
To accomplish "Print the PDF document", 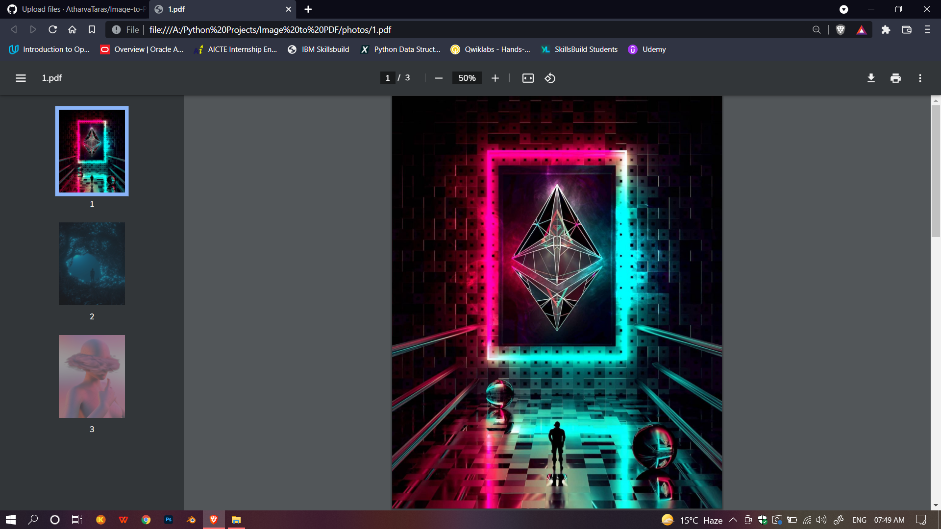I will [895, 78].
